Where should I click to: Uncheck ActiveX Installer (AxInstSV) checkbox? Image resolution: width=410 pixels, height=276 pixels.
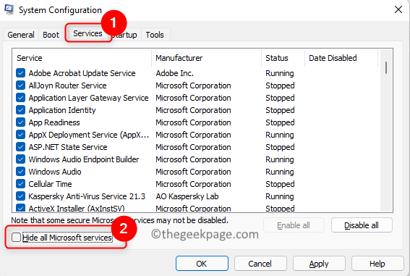tap(20, 208)
